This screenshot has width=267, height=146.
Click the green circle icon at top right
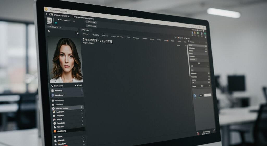coord(198,33)
